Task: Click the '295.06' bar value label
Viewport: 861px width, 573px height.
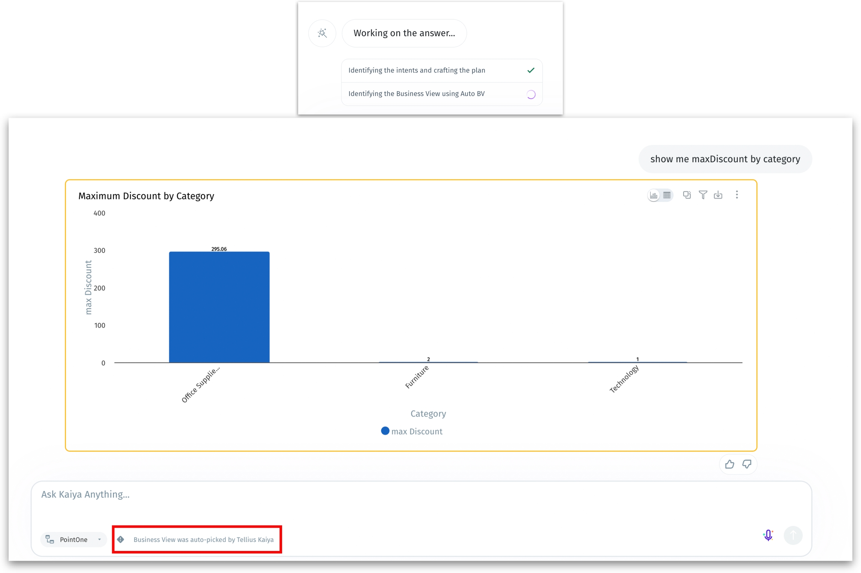Action: (x=219, y=249)
